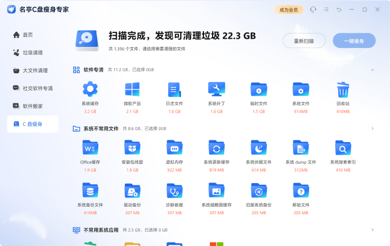Switch to 社交软件专清 in sidebar
Viewport: 390px width, 246px height.
33,88
